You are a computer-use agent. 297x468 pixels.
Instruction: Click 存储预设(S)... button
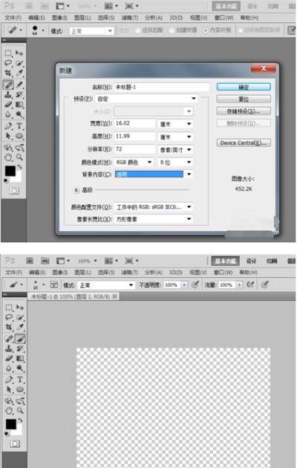click(x=244, y=111)
